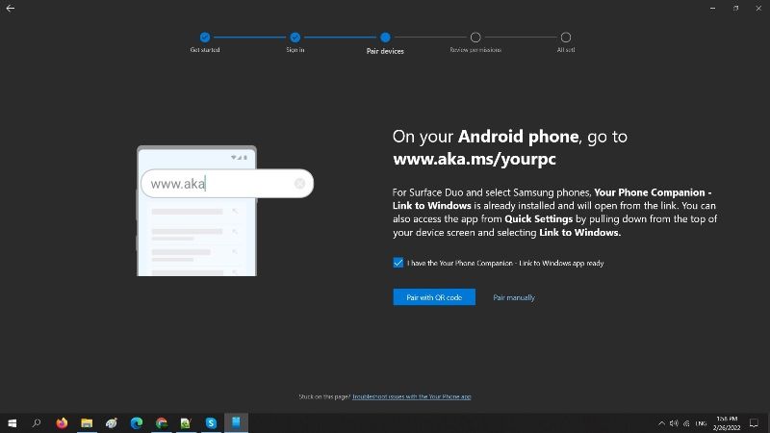Restore down the Your Phone window
This screenshot has width=770, height=433.
pyautogui.click(x=735, y=8)
